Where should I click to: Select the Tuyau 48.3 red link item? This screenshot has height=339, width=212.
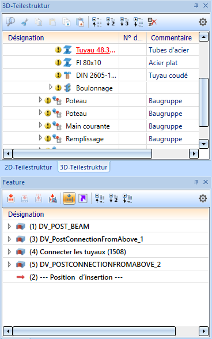click(96, 50)
